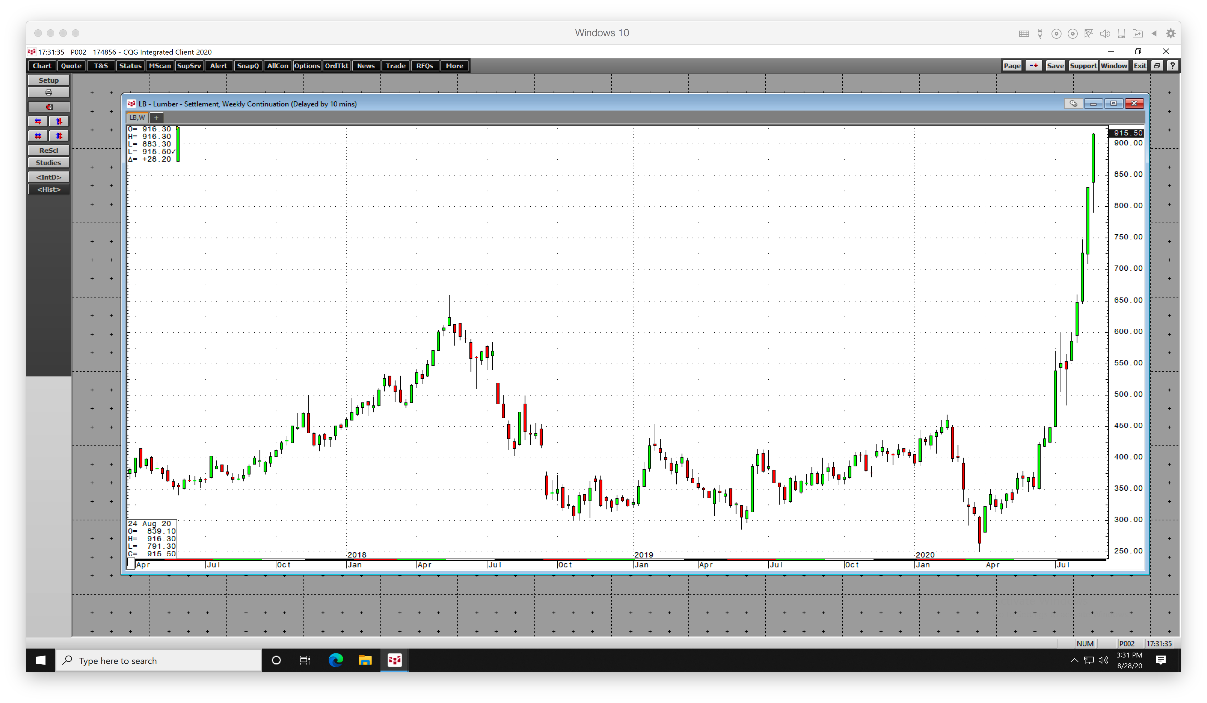Open the Quote menu button
The width and height of the screenshot is (1207, 703).
point(71,66)
